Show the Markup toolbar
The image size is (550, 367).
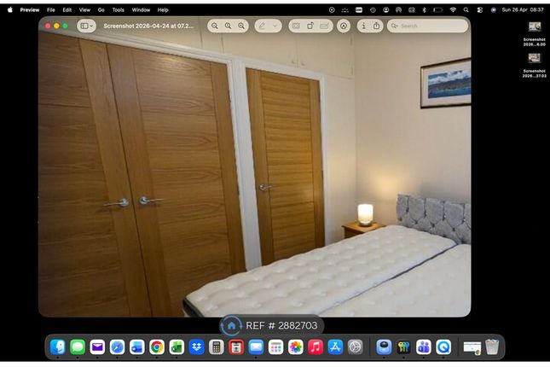click(344, 26)
